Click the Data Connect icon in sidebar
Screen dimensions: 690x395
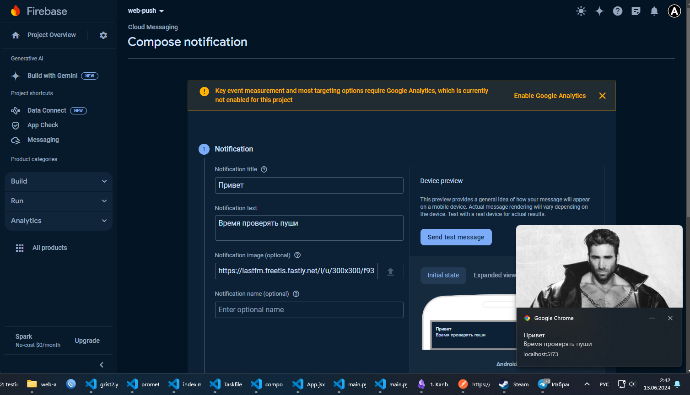click(16, 111)
